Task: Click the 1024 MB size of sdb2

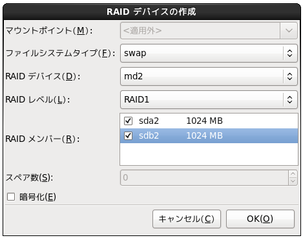Action: pyautogui.click(x=204, y=135)
